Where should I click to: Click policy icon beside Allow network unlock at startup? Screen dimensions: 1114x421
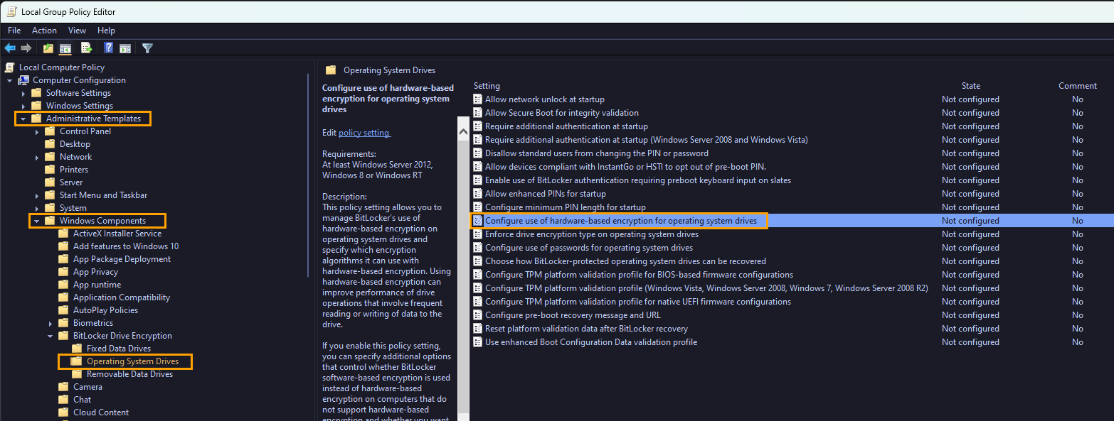478,99
